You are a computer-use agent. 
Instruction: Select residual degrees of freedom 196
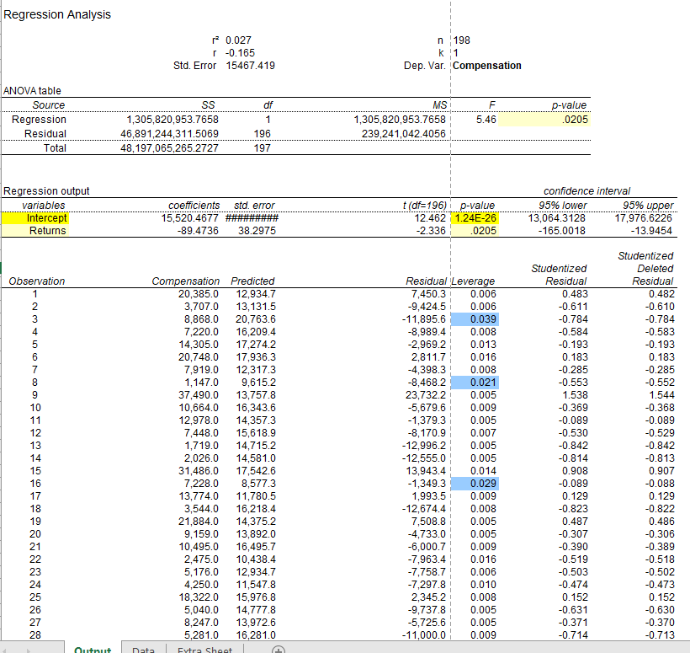tap(263, 133)
